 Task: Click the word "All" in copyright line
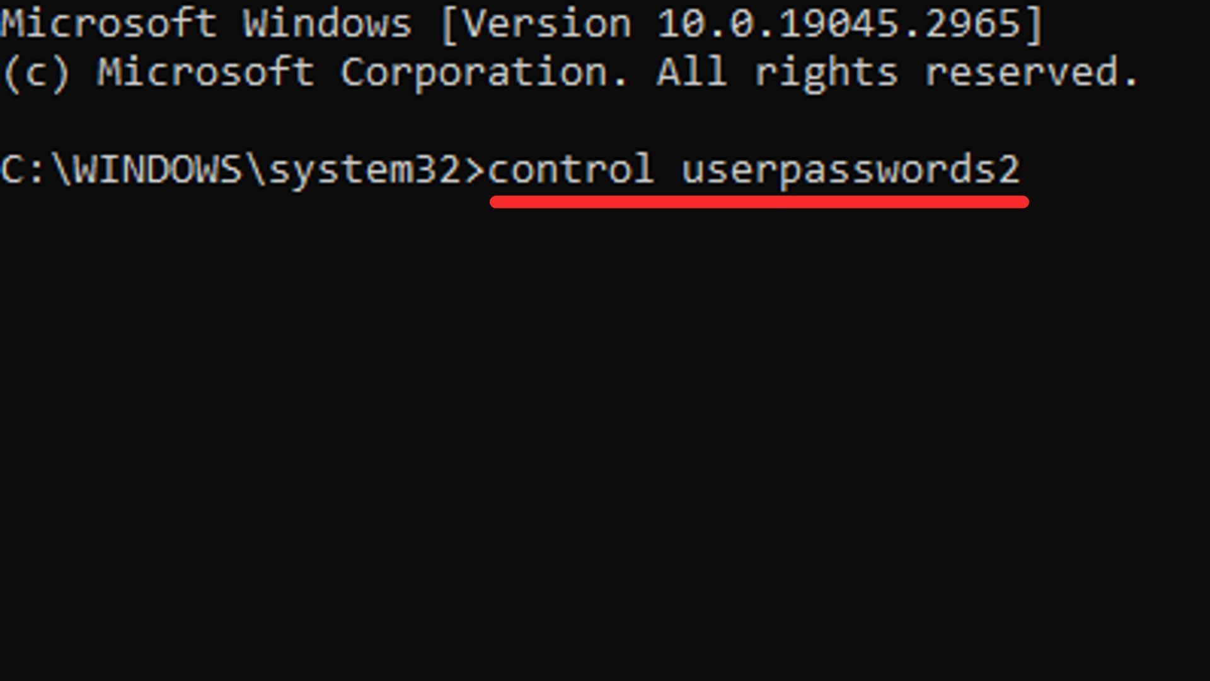click(692, 72)
